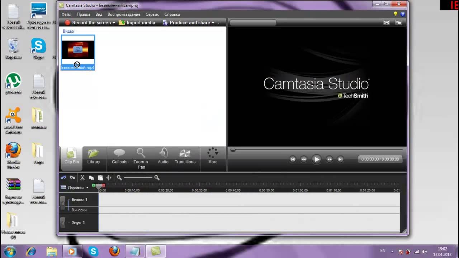Image resolution: width=459 pixels, height=258 pixels.
Task: Click the scissors cut icon
Action: (x=82, y=177)
